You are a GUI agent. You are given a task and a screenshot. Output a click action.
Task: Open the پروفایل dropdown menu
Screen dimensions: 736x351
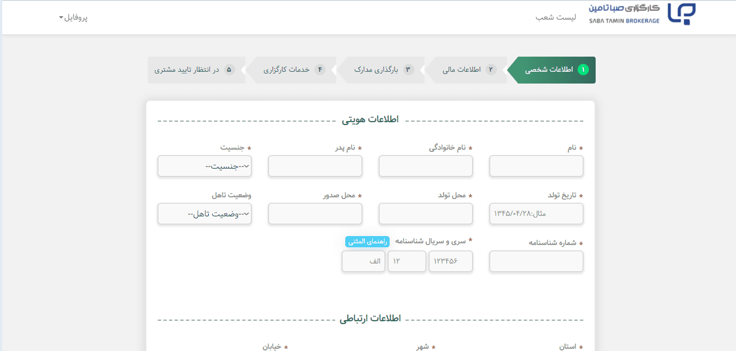[x=73, y=17]
